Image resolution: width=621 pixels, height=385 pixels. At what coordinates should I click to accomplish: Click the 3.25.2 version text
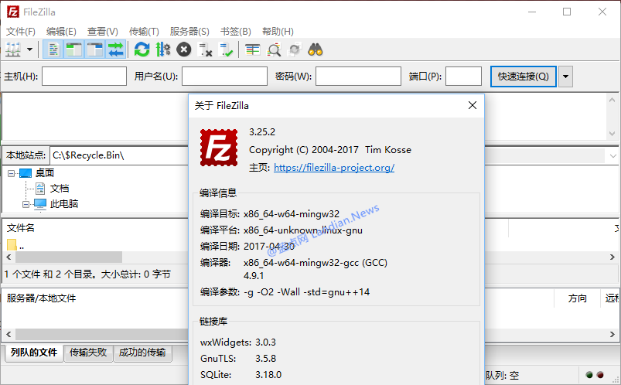click(x=262, y=132)
